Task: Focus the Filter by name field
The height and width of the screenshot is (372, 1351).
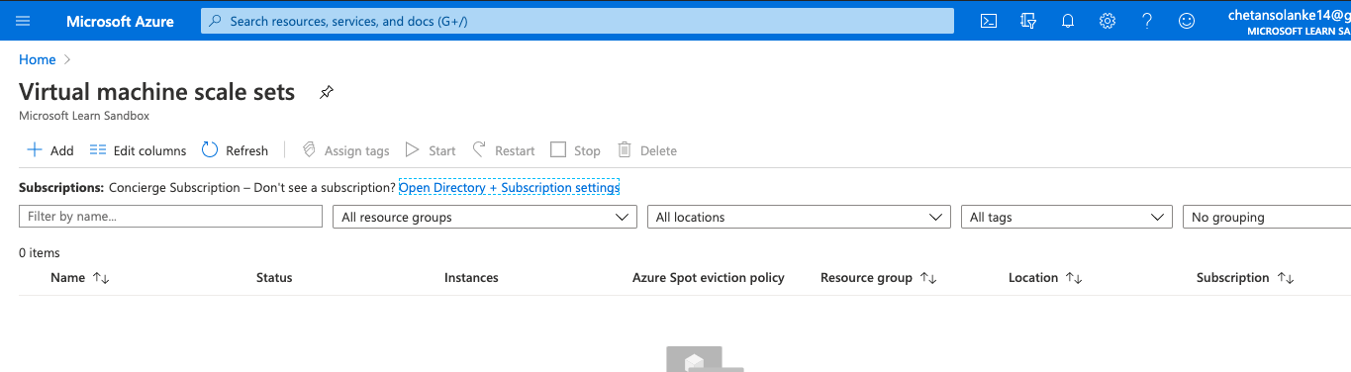Action: click(170, 217)
